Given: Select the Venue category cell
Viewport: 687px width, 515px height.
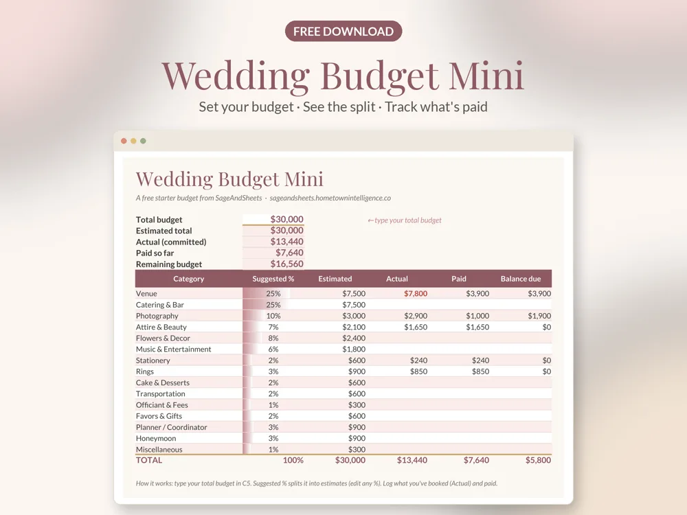Looking at the screenshot, I should (x=188, y=293).
